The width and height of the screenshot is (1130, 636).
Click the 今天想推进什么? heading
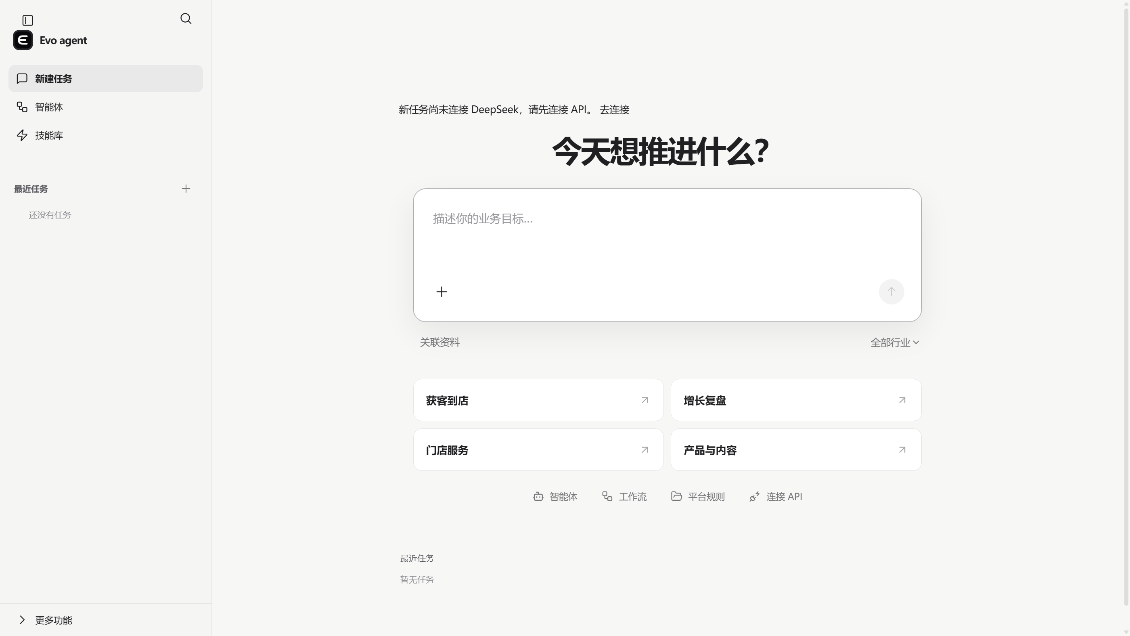click(660, 151)
